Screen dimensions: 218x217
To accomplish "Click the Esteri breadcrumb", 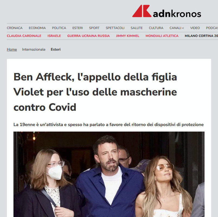I will tap(56, 50).
